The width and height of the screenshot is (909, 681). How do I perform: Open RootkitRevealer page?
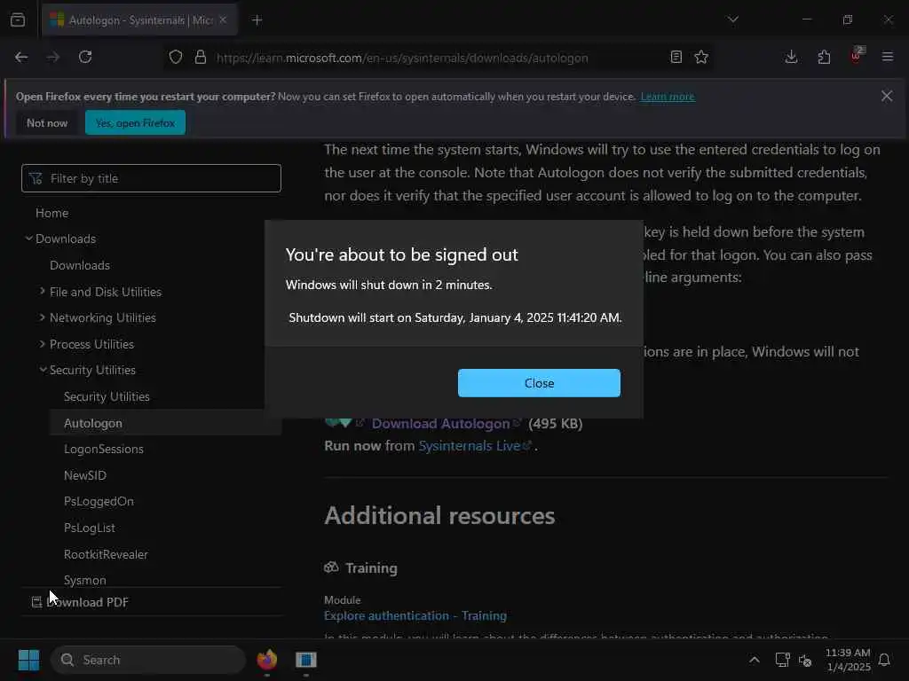pyautogui.click(x=107, y=554)
